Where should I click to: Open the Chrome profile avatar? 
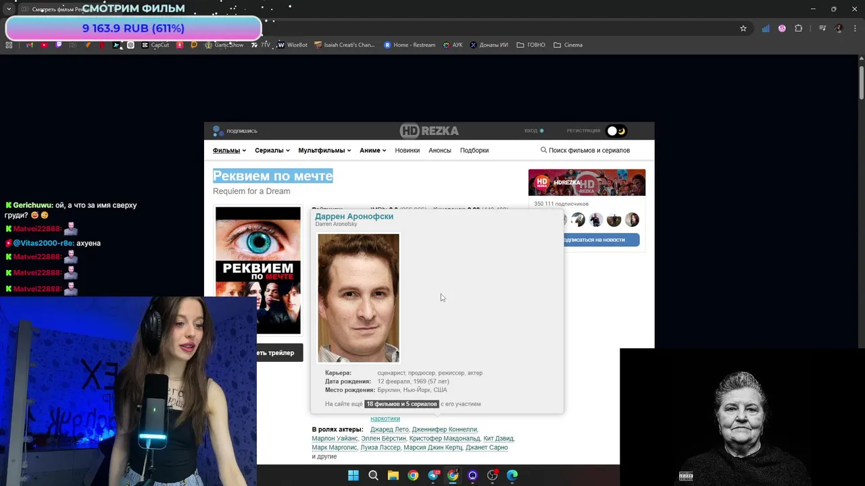click(839, 28)
